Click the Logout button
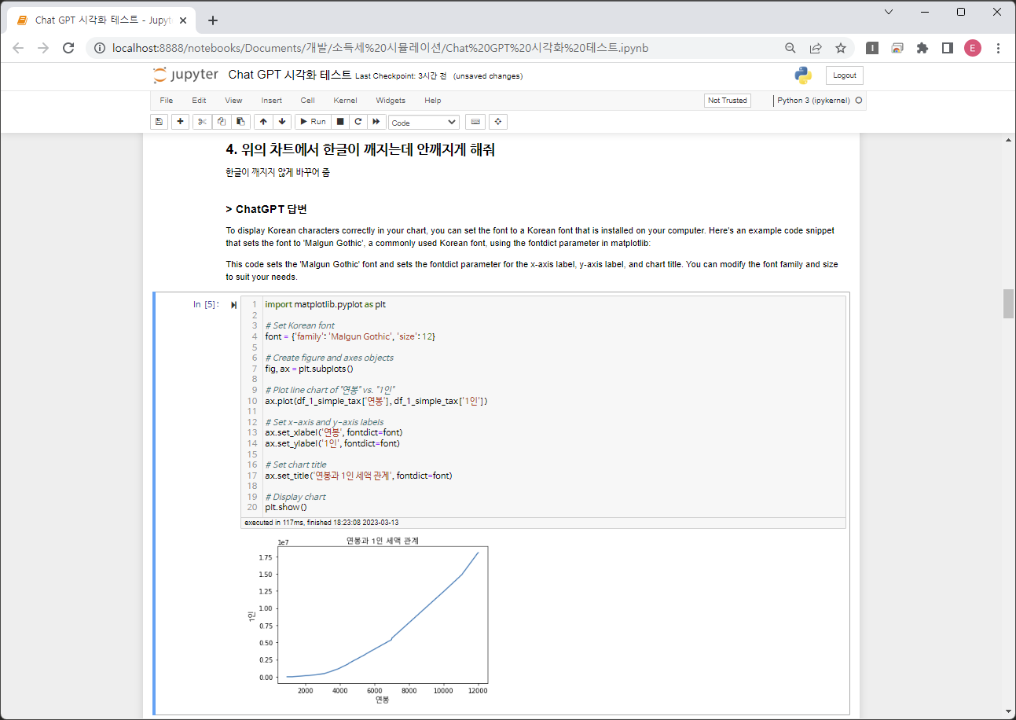Image resolution: width=1016 pixels, height=720 pixels. point(845,75)
